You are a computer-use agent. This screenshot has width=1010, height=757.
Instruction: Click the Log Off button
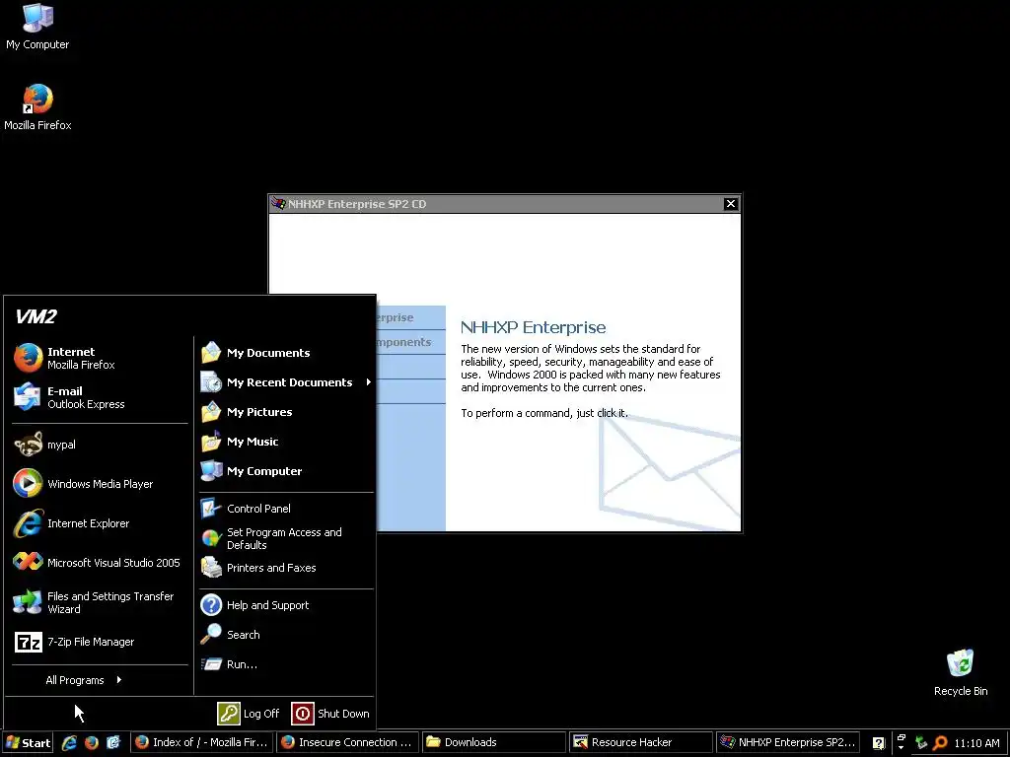coord(250,714)
